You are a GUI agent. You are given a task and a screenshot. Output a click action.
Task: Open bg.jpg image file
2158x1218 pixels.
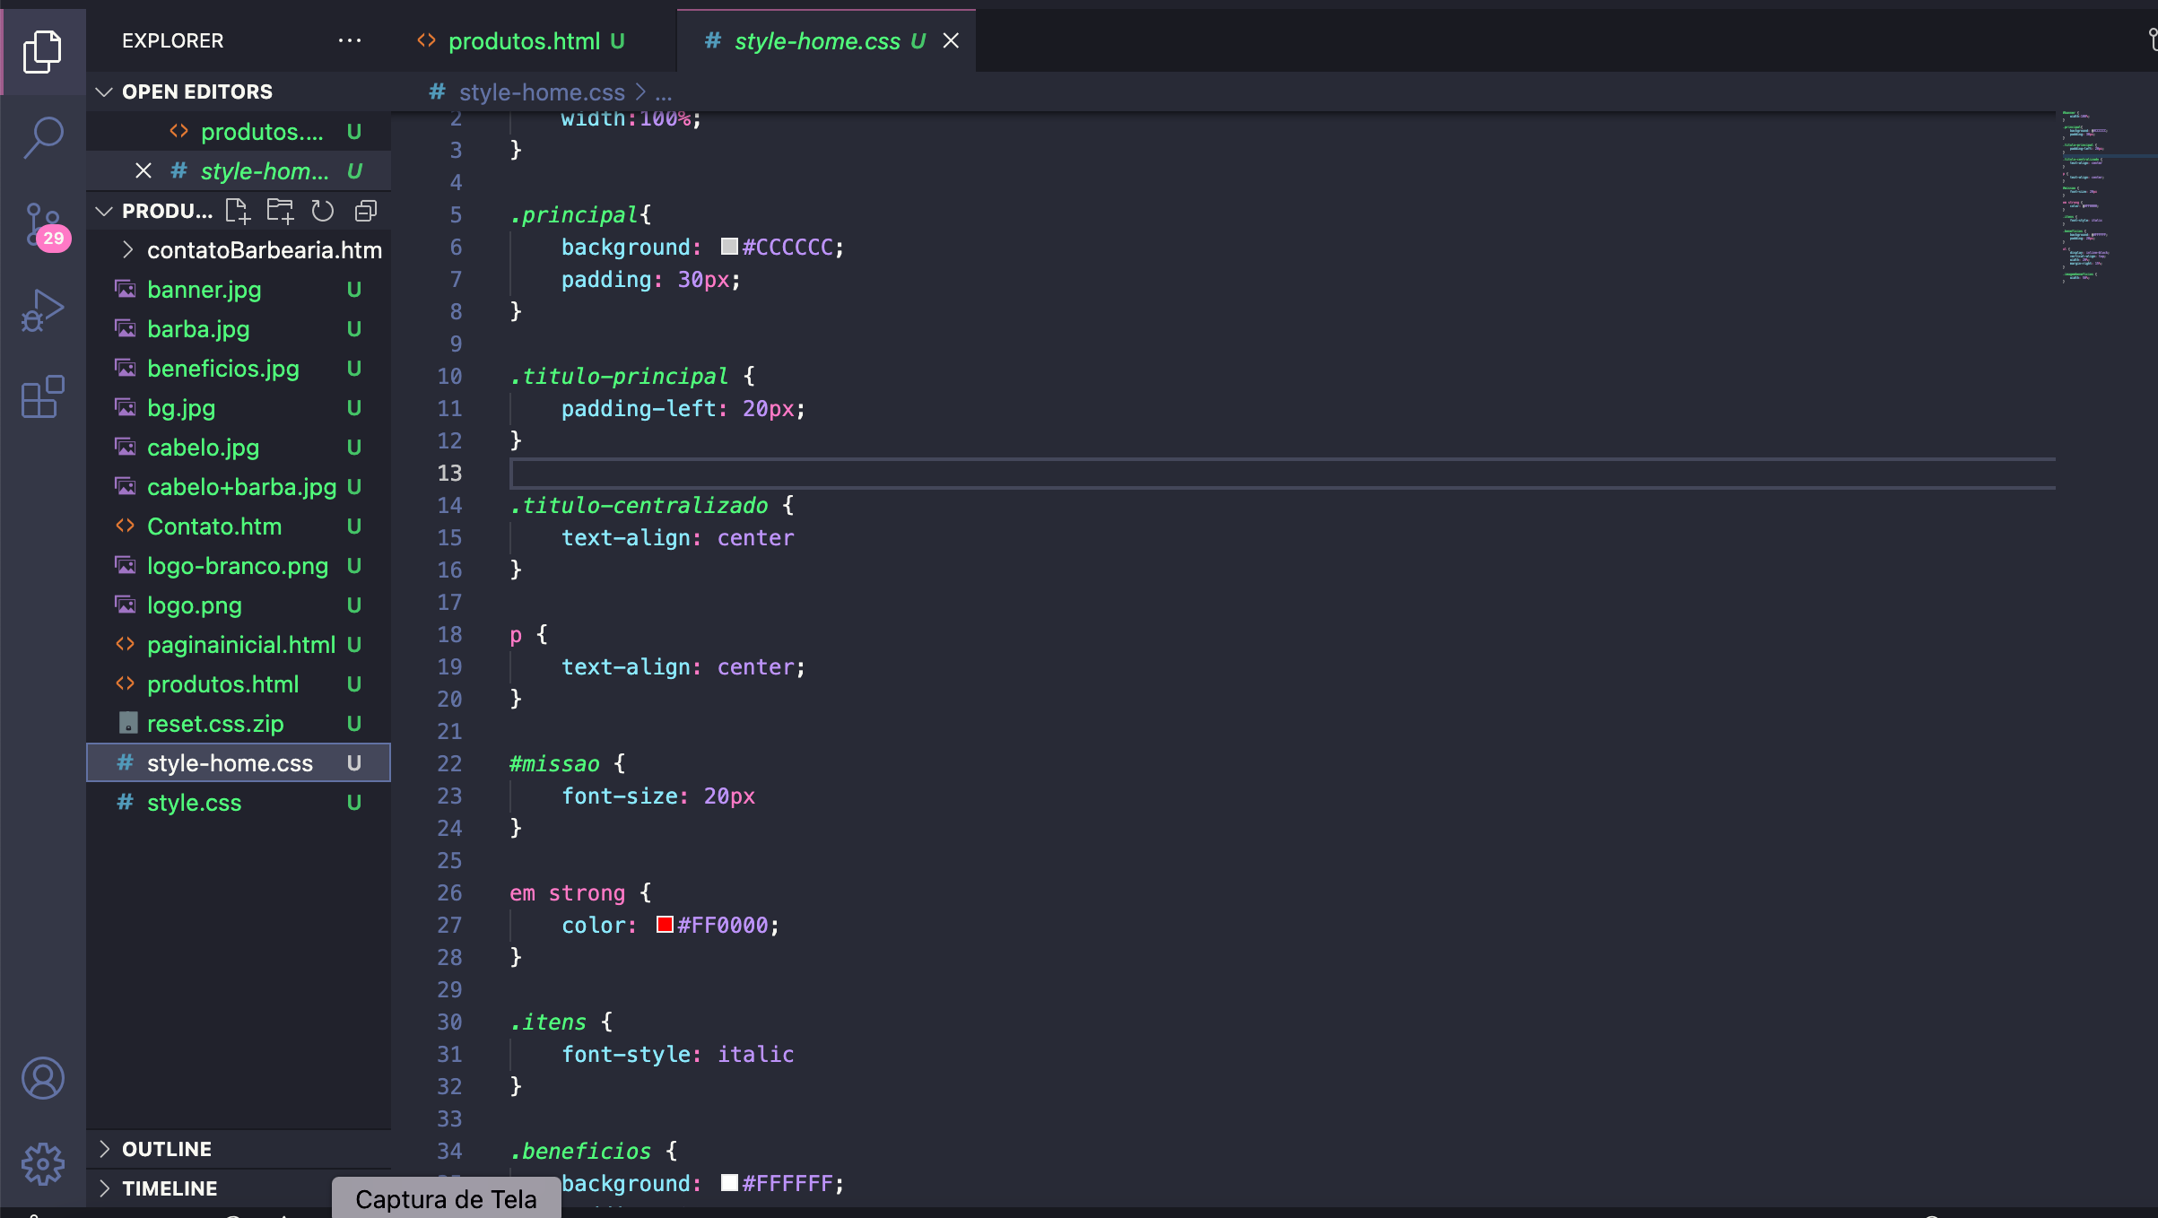(x=239, y=408)
